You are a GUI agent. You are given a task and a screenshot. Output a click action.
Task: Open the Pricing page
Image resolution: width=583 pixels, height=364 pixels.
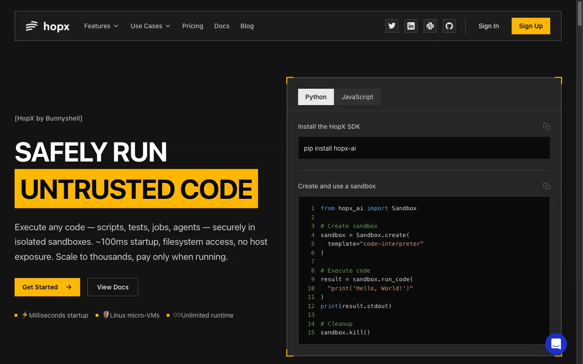pyautogui.click(x=193, y=26)
